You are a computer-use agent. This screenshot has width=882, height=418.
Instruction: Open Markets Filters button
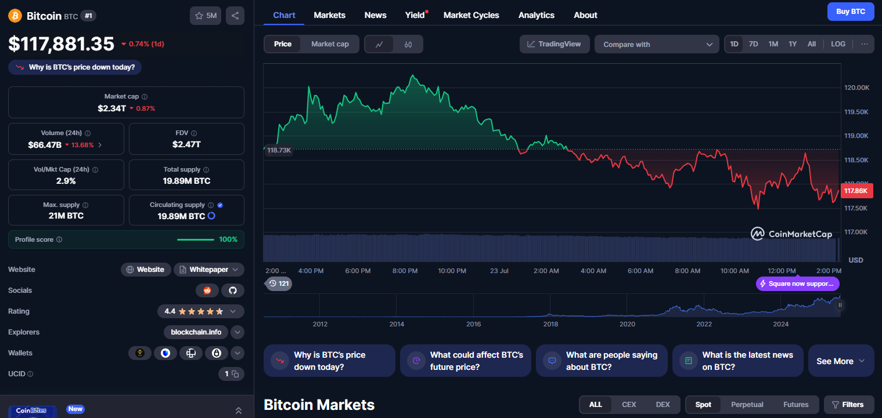[x=849, y=405]
